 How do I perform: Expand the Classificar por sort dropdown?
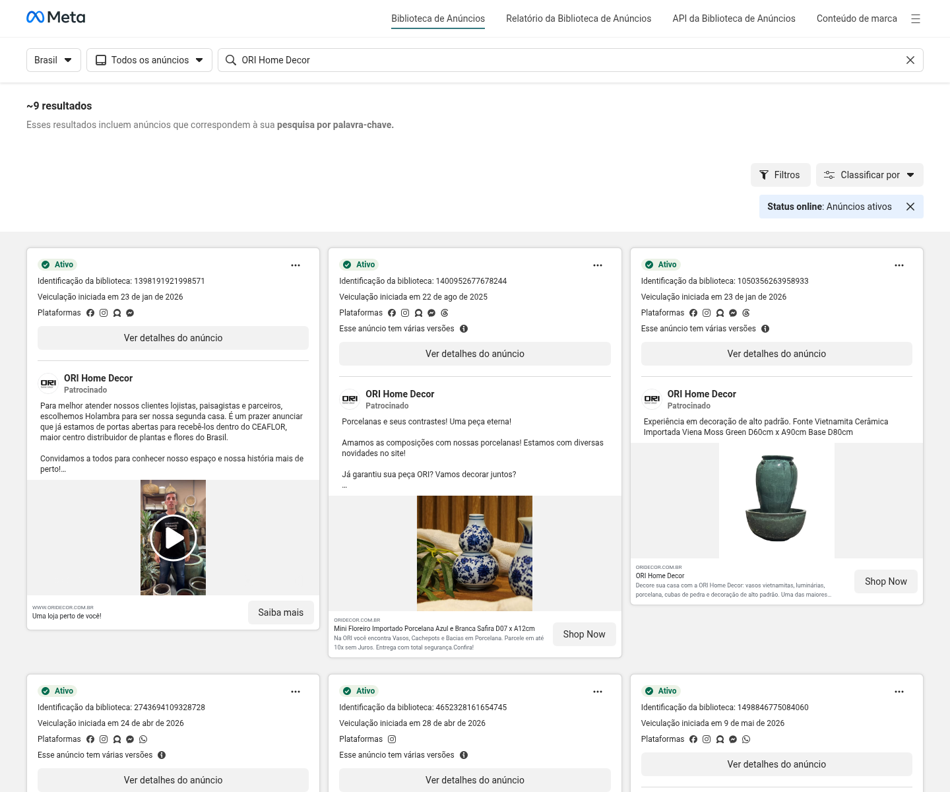pos(870,175)
